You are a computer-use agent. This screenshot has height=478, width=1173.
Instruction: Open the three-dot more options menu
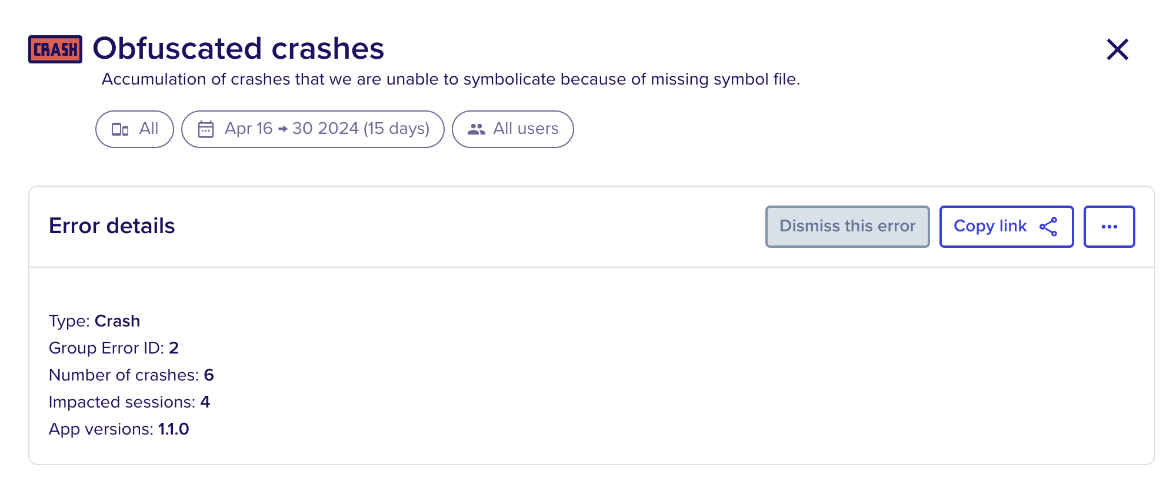pos(1109,227)
